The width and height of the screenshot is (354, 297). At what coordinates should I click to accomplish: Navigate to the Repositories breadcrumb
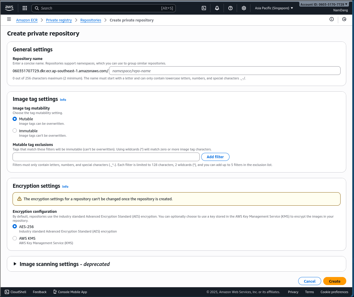click(x=91, y=20)
